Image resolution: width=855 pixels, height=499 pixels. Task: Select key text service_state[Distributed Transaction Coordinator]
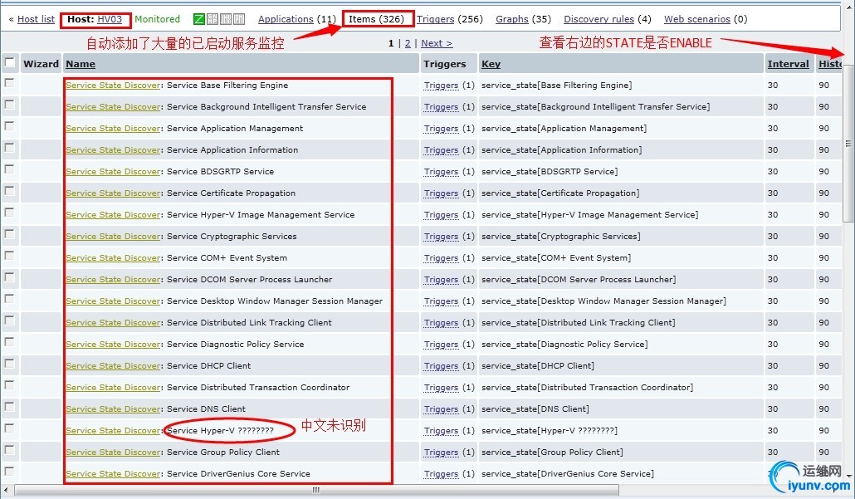[587, 388]
